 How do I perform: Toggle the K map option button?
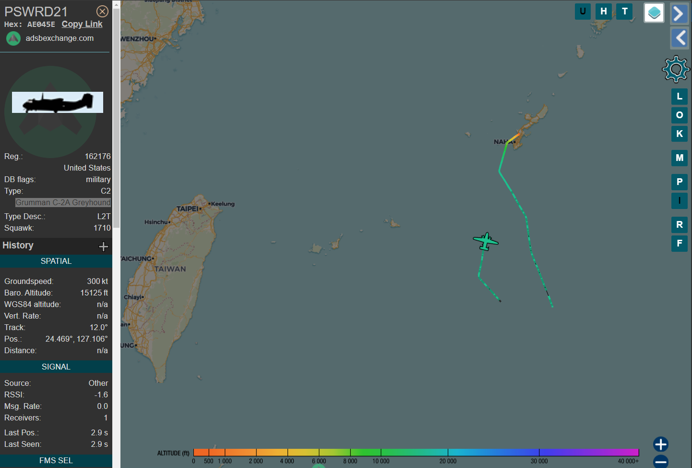tap(680, 134)
